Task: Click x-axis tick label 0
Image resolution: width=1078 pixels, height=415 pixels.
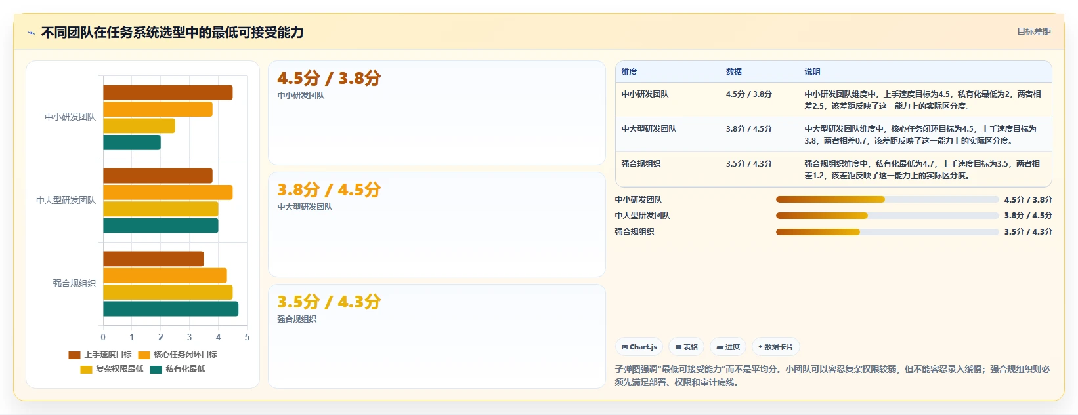Action: [103, 338]
